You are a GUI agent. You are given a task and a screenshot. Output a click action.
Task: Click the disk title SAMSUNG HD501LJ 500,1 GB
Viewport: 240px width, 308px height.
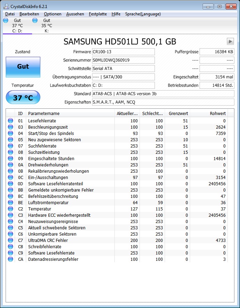(x=120, y=42)
